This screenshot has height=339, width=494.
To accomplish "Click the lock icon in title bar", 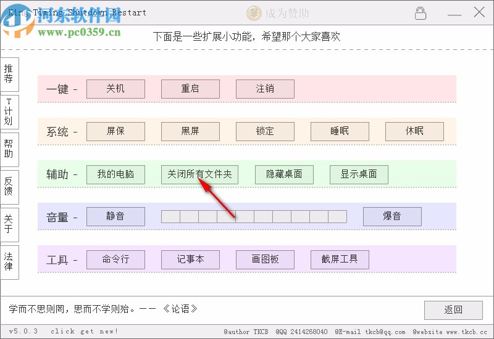I will (421, 13).
